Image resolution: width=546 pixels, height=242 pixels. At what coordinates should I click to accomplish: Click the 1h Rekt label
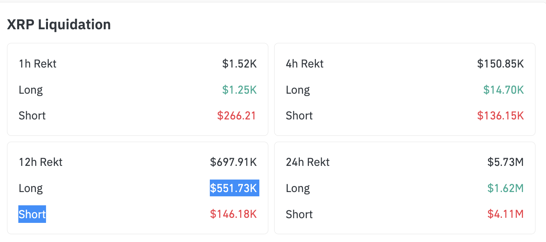tap(37, 64)
